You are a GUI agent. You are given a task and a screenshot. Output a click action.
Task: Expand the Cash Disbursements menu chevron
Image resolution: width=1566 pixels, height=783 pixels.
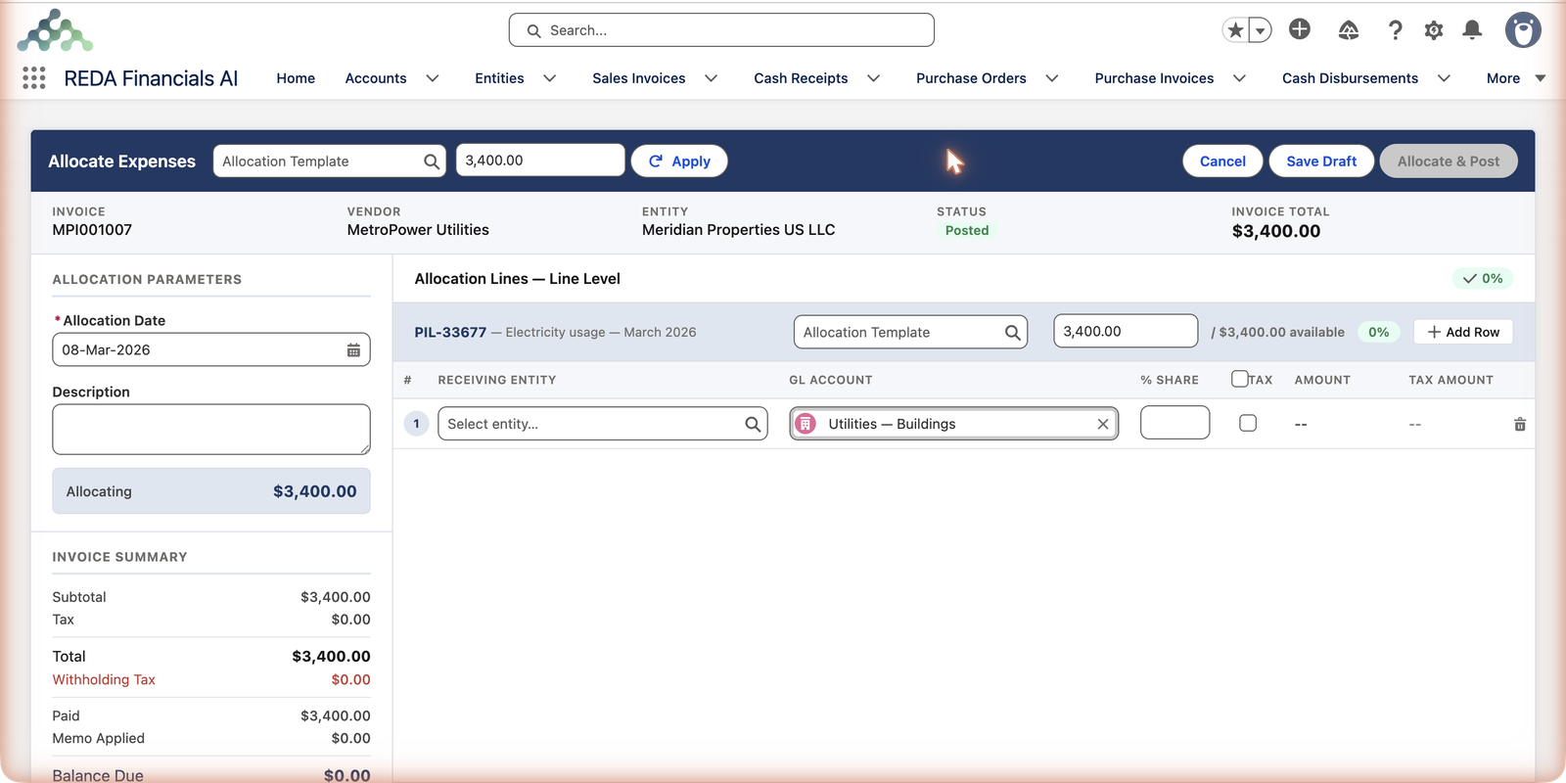(x=1444, y=78)
